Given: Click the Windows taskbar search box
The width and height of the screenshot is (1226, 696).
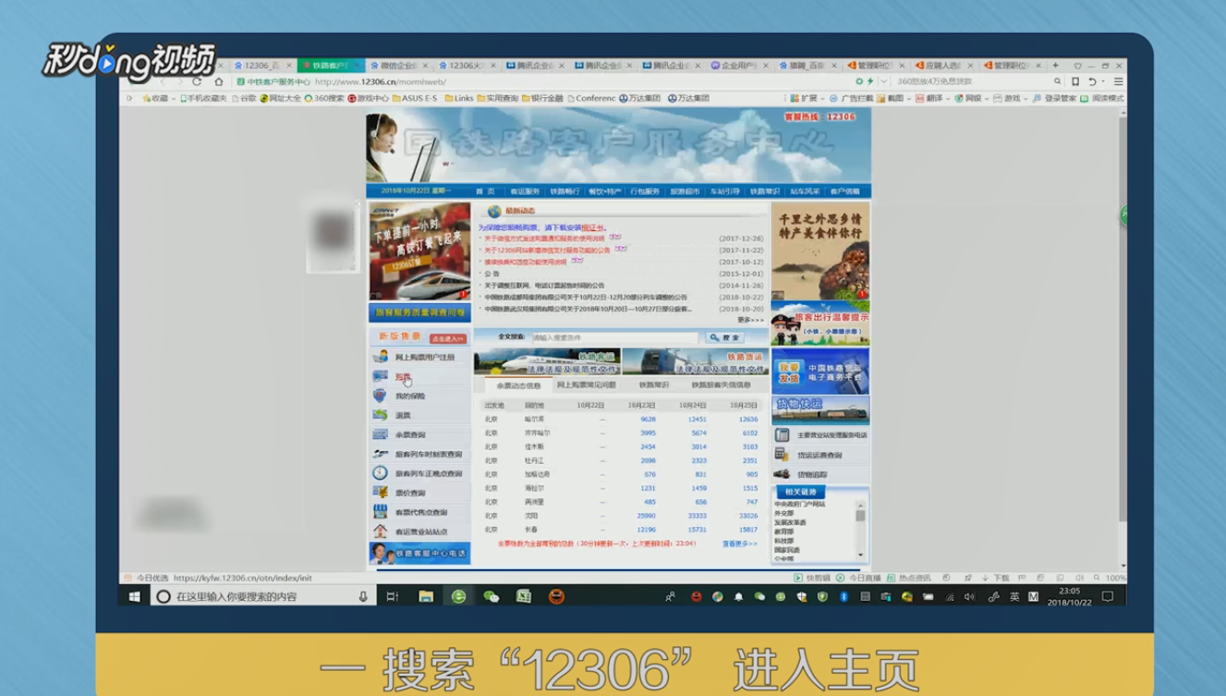Looking at the screenshot, I should pos(262,597).
